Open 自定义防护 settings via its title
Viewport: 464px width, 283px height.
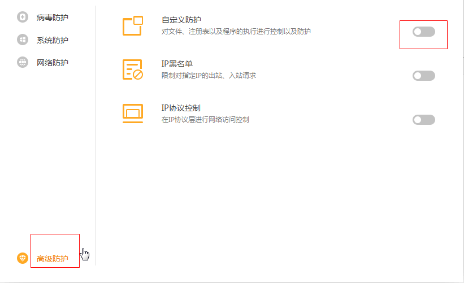[x=177, y=20]
